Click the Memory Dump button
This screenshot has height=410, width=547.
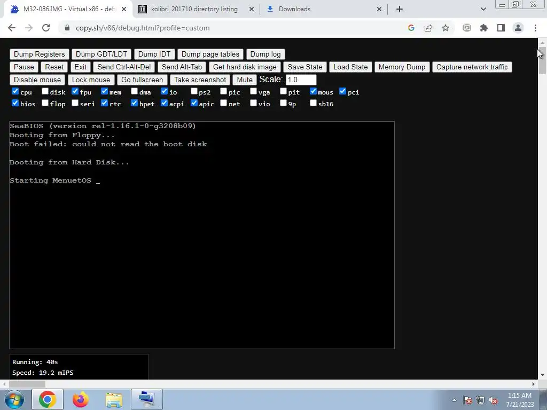coord(402,67)
